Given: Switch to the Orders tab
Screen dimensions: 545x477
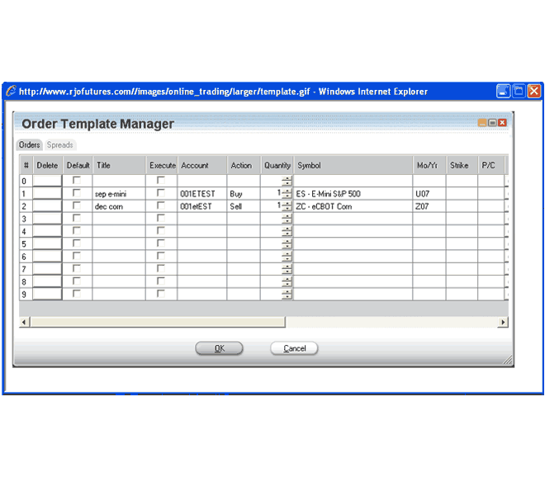Looking at the screenshot, I should coord(29,145).
